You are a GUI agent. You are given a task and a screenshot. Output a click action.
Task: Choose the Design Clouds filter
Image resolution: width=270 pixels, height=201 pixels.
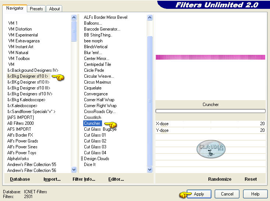click(97, 159)
